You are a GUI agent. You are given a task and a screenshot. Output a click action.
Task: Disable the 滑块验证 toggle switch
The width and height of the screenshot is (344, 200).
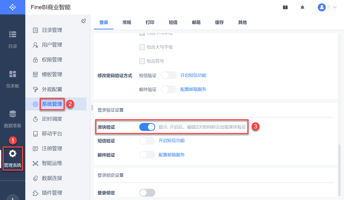(x=147, y=127)
